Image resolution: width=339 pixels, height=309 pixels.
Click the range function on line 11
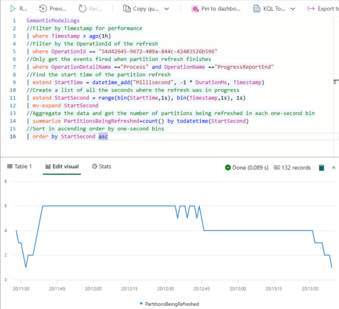(x=106, y=98)
